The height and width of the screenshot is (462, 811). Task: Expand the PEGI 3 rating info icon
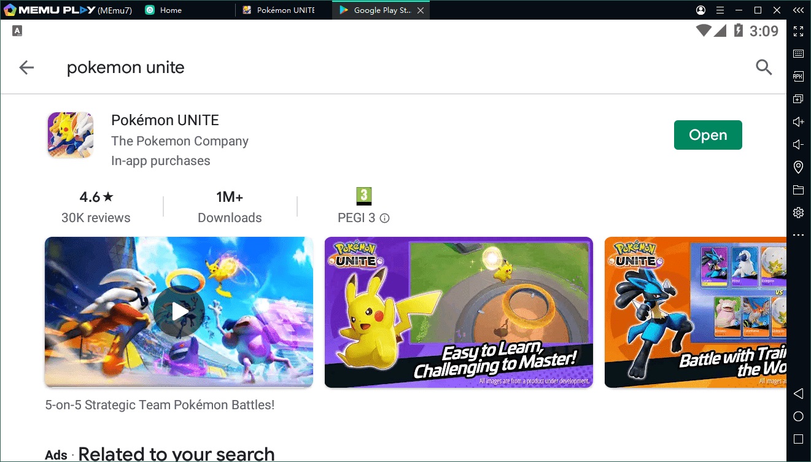pos(384,218)
